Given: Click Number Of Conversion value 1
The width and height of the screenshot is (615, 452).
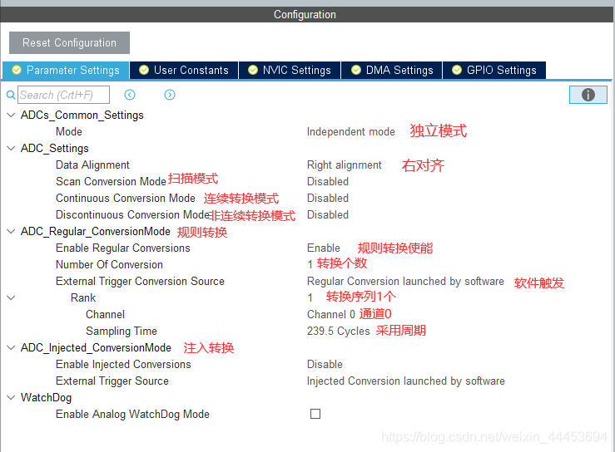Looking at the screenshot, I should [310, 265].
